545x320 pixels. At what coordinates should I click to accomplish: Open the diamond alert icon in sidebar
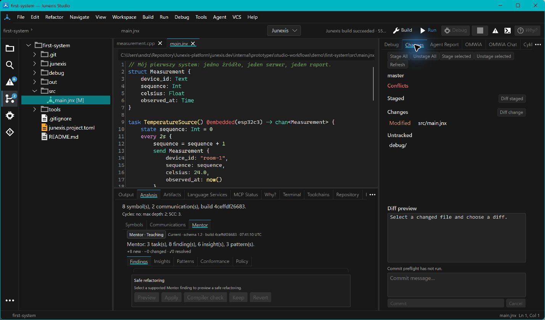10,132
